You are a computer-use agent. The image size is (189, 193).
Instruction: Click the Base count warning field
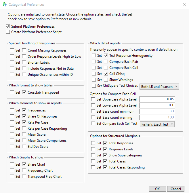157,118
